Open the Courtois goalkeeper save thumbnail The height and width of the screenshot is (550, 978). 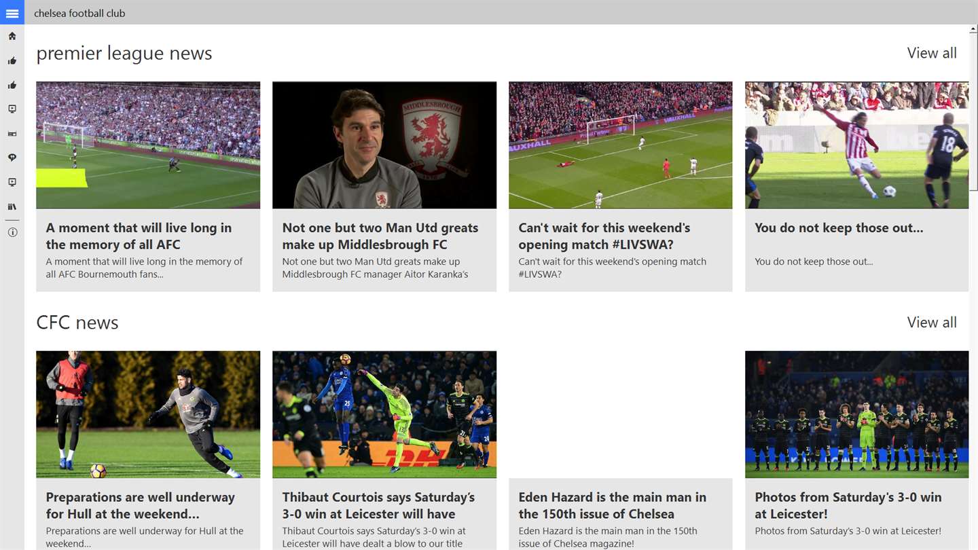tap(384, 414)
